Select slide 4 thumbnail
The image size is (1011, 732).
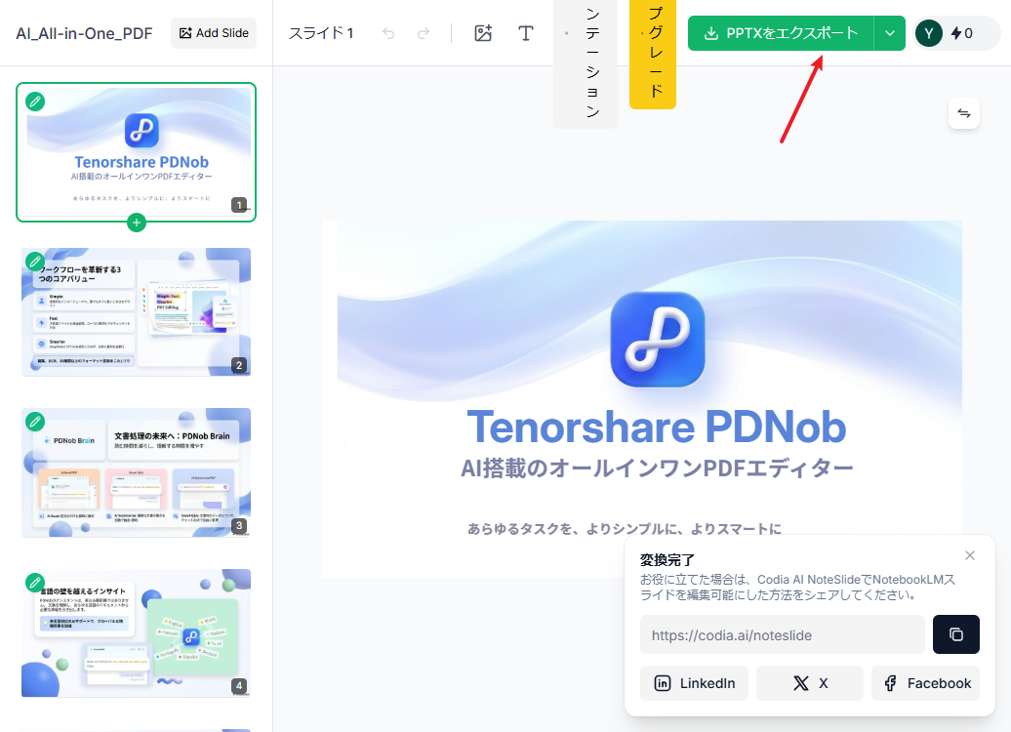click(x=136, y=632)
